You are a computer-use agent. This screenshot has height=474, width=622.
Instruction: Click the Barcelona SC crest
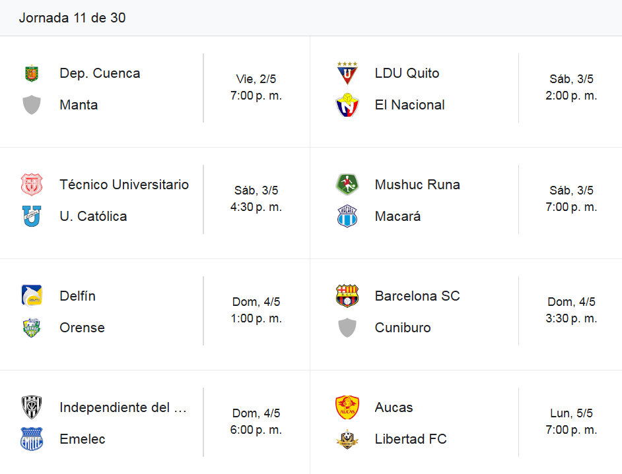[x=347, y=296]
